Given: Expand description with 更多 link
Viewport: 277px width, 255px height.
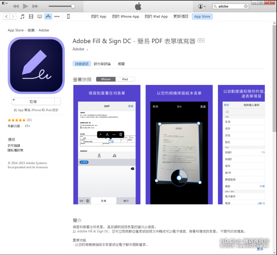Looking at the screenshot, I should 260,249.
